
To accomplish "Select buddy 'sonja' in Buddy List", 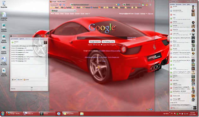I will (x=182, y=69).
